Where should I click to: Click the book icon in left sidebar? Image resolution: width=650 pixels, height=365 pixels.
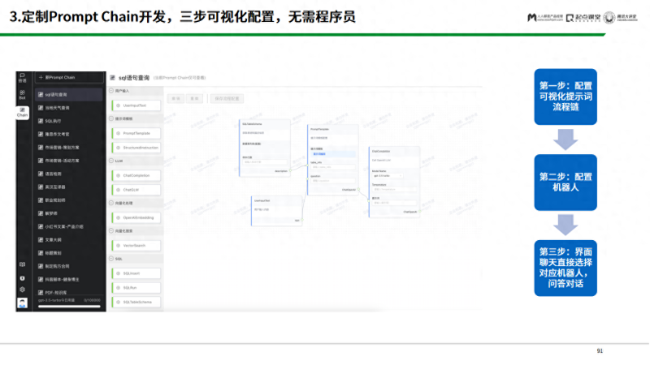[22, 264]
